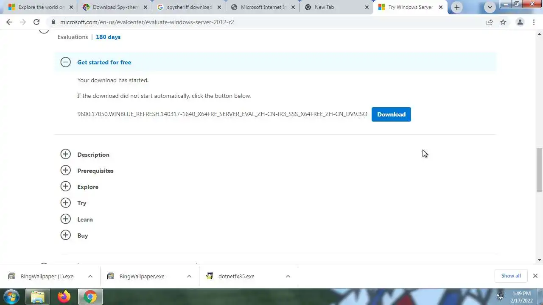Image resolution: width=543 pixels, height=305 pixels.
Task: Open options arrow for dotnetfx35.exe
Action: tap(288, 276)
